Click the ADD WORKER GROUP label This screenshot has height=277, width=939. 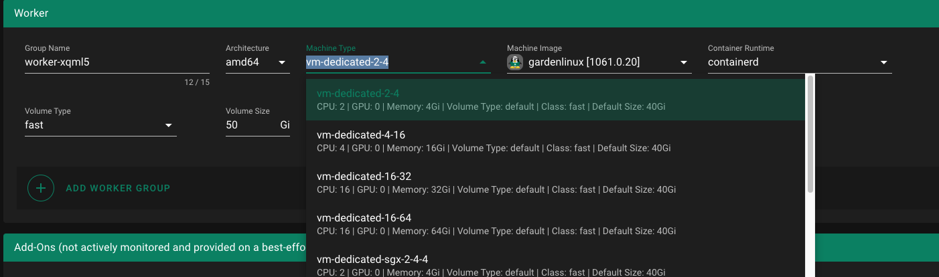tap(118, 188)
